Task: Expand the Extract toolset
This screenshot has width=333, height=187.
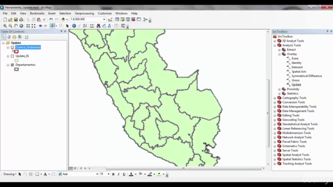Action: tap(279, 50)
